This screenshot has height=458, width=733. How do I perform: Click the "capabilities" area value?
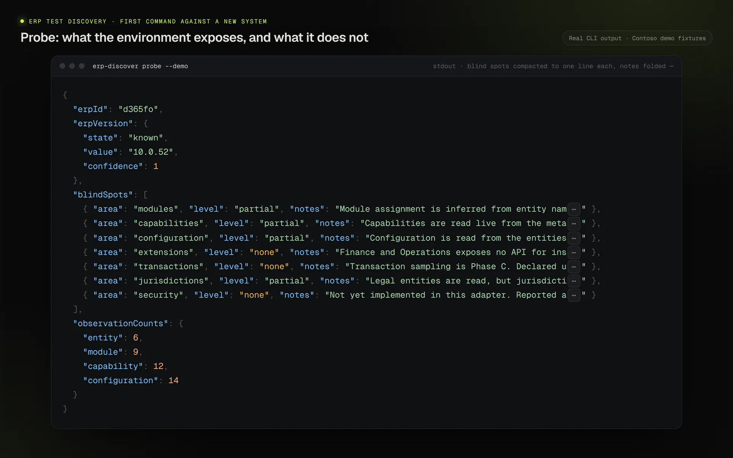(168, 223)
